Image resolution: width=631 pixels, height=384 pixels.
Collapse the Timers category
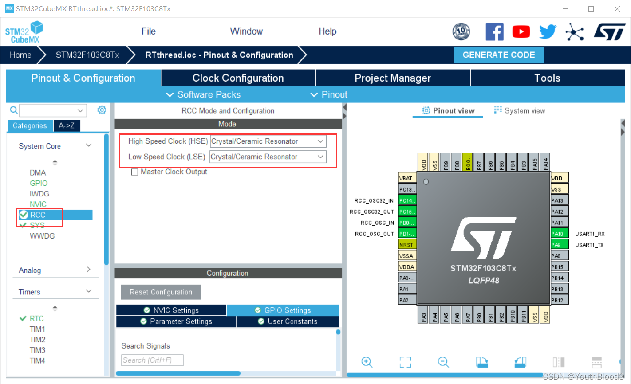(89, 291)
